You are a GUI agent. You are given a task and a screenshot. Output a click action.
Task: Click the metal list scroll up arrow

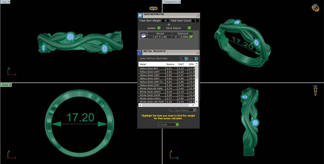197,64
